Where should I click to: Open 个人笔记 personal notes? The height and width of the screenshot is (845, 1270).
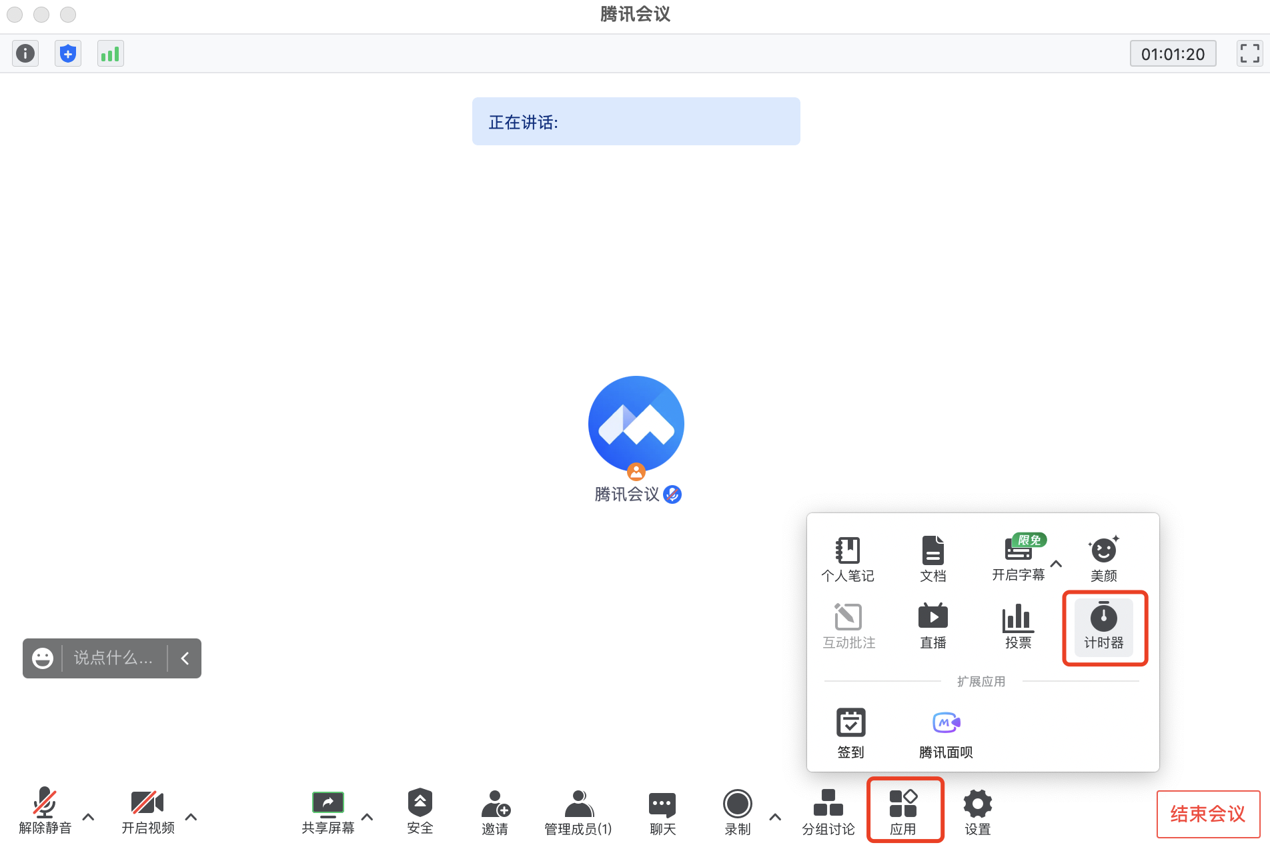848,559
